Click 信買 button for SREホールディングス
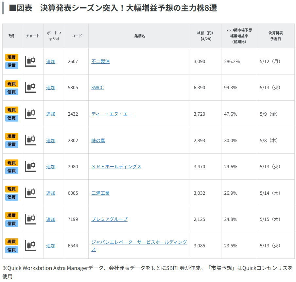Image resolution: width=296 pixels, height=282 pixels. pos(12,171)
